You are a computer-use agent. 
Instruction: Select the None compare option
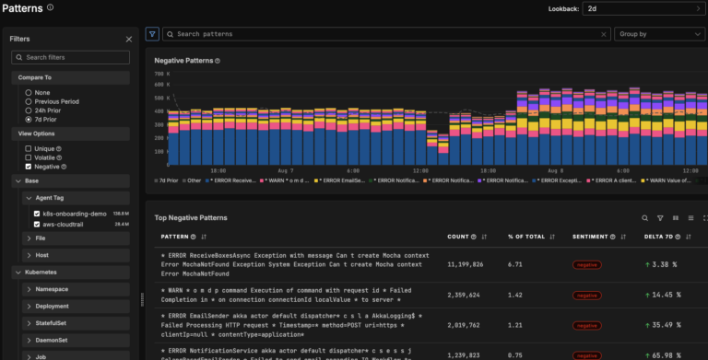pos(29,92)
